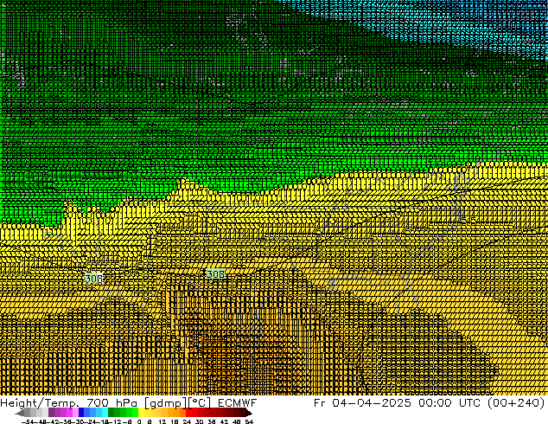Image resolution: width=548 pixels, height=424 pixels.
Task: Click the '42' legend tick label
Action: tap(224, 421)
